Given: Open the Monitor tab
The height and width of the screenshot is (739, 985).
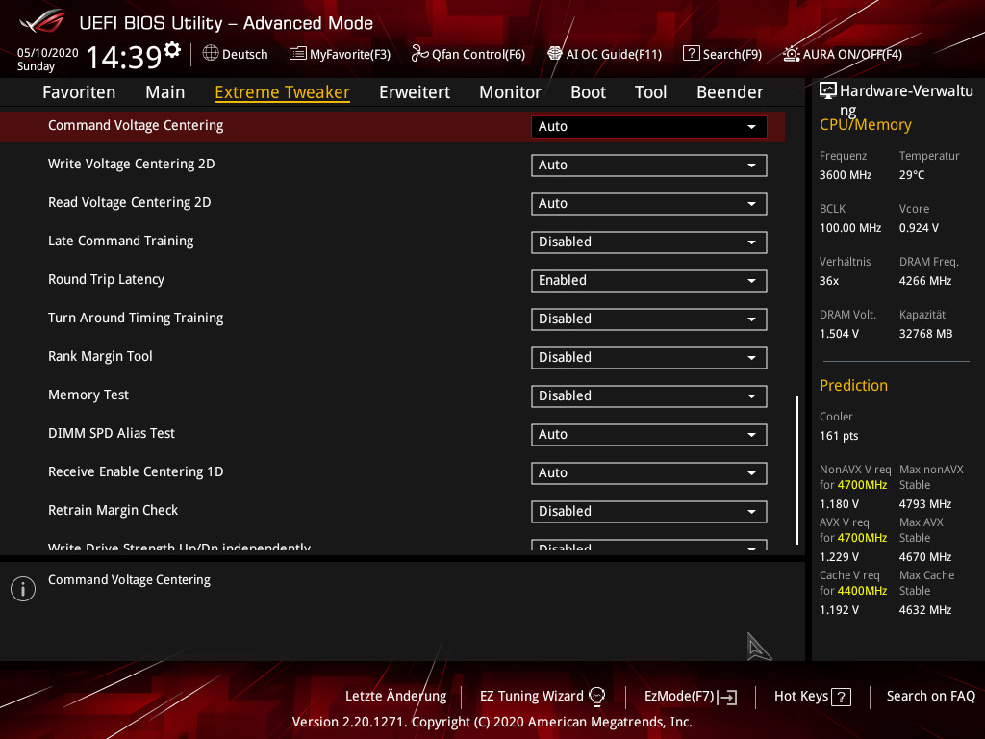Looking at the screenshot, I should tap(510, 91).
